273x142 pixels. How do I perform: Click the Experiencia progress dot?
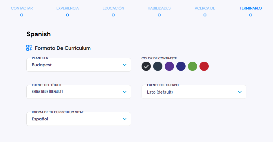67,15
